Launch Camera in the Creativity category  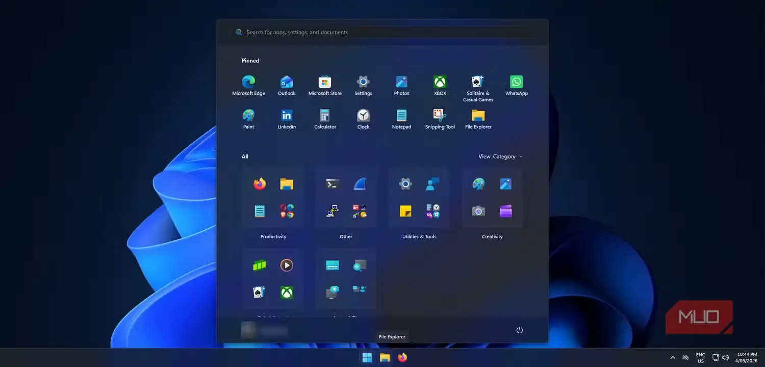478,211
